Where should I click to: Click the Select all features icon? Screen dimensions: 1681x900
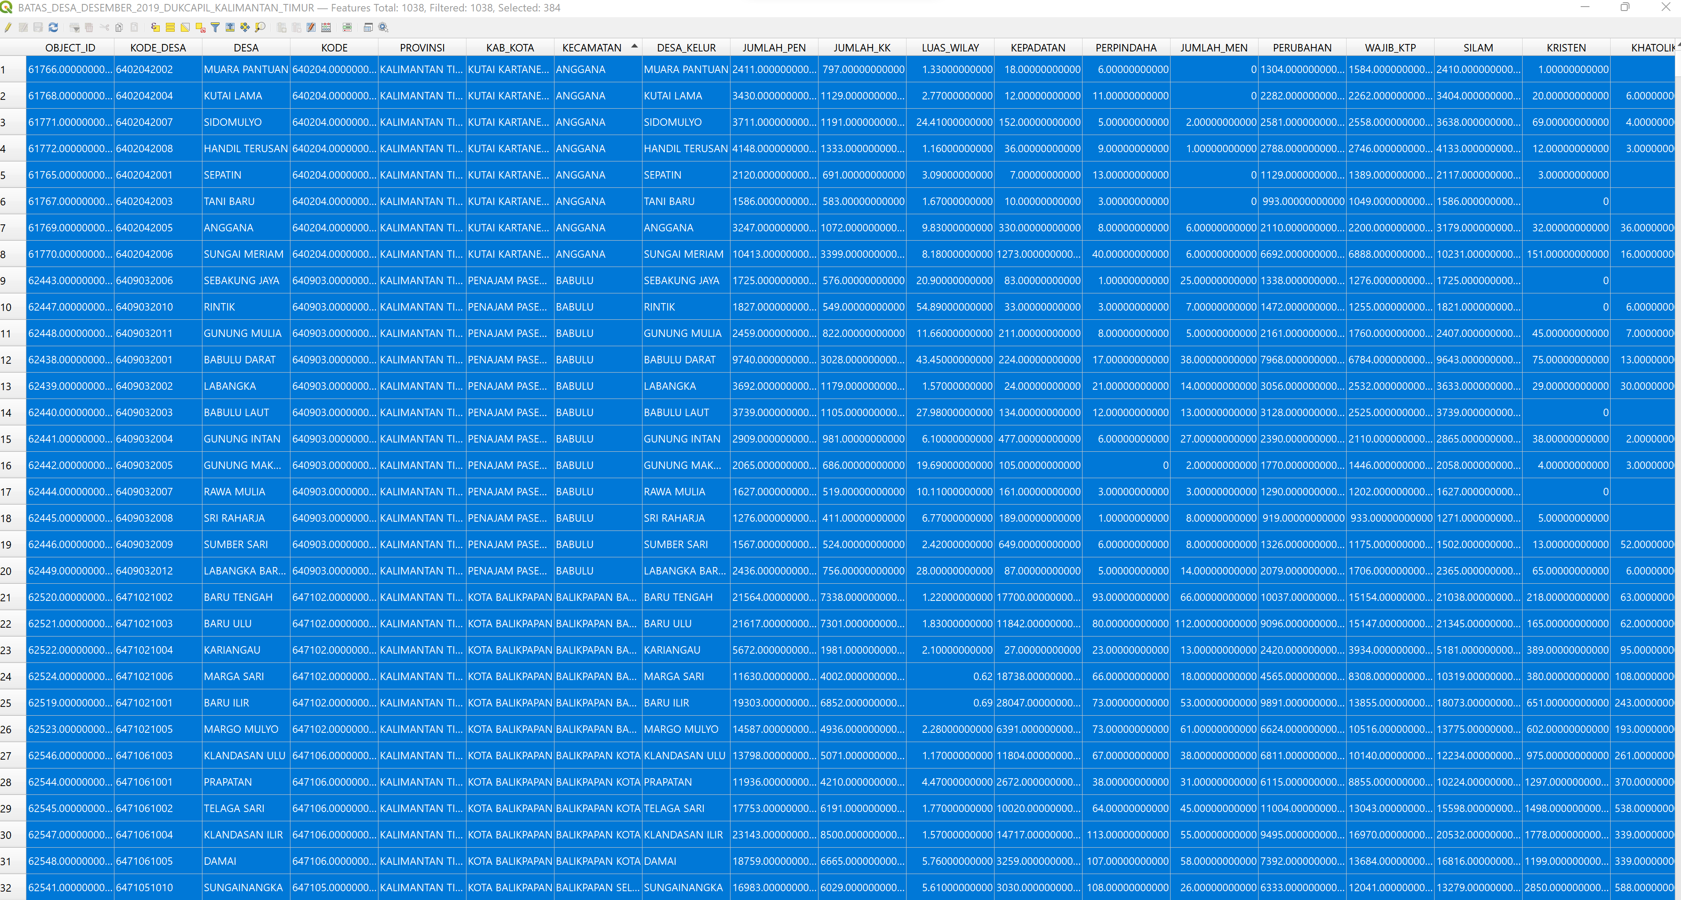point(170,27)
